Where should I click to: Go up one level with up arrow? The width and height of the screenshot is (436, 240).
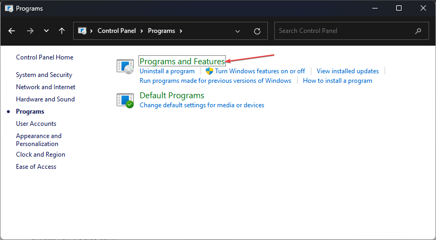(62, 31)
